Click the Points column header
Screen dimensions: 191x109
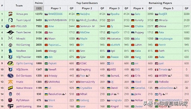pyautogui.click(x=39, y=3)
